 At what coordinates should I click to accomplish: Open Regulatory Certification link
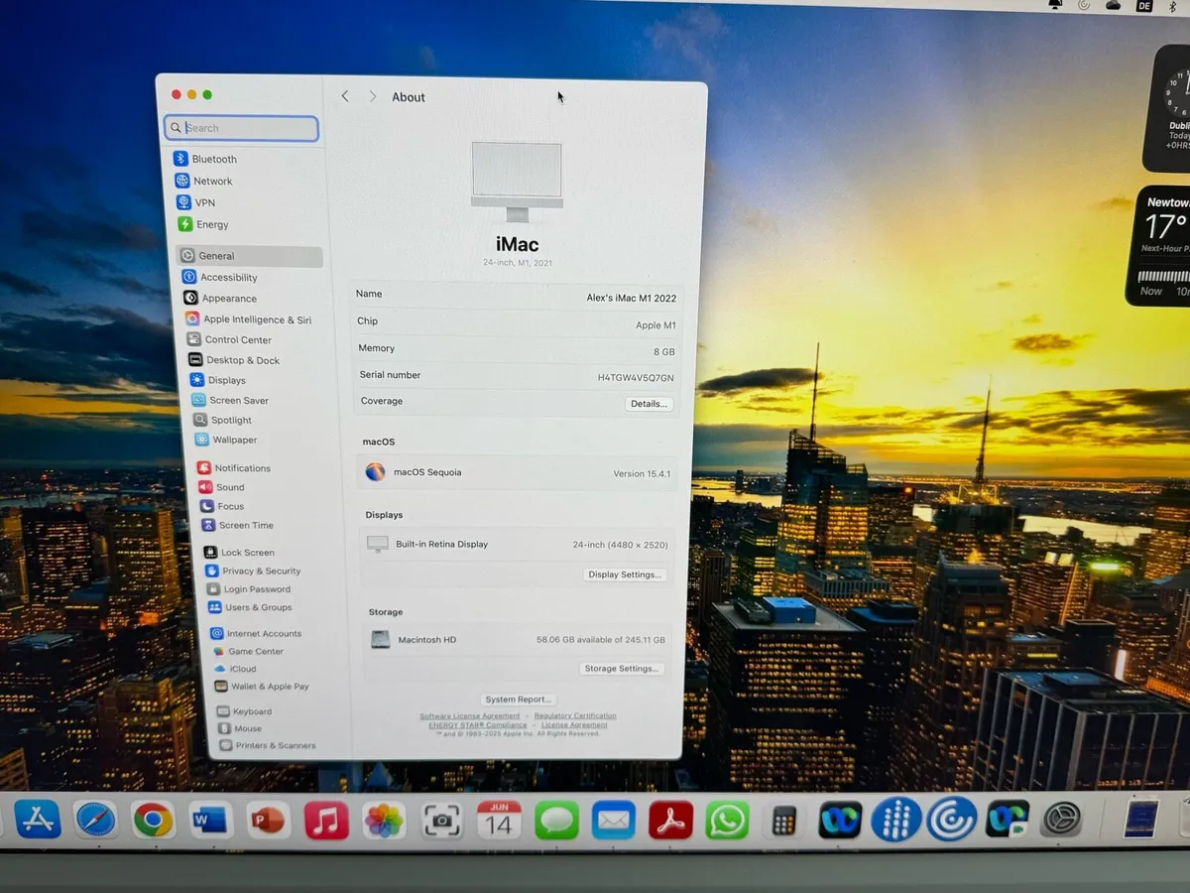575,715
